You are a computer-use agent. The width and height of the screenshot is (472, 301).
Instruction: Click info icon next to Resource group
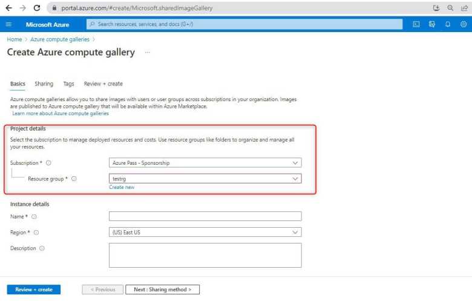click(74, 179)
